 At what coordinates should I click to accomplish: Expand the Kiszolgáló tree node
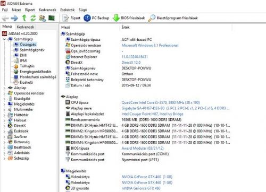(x=4, y=99)
